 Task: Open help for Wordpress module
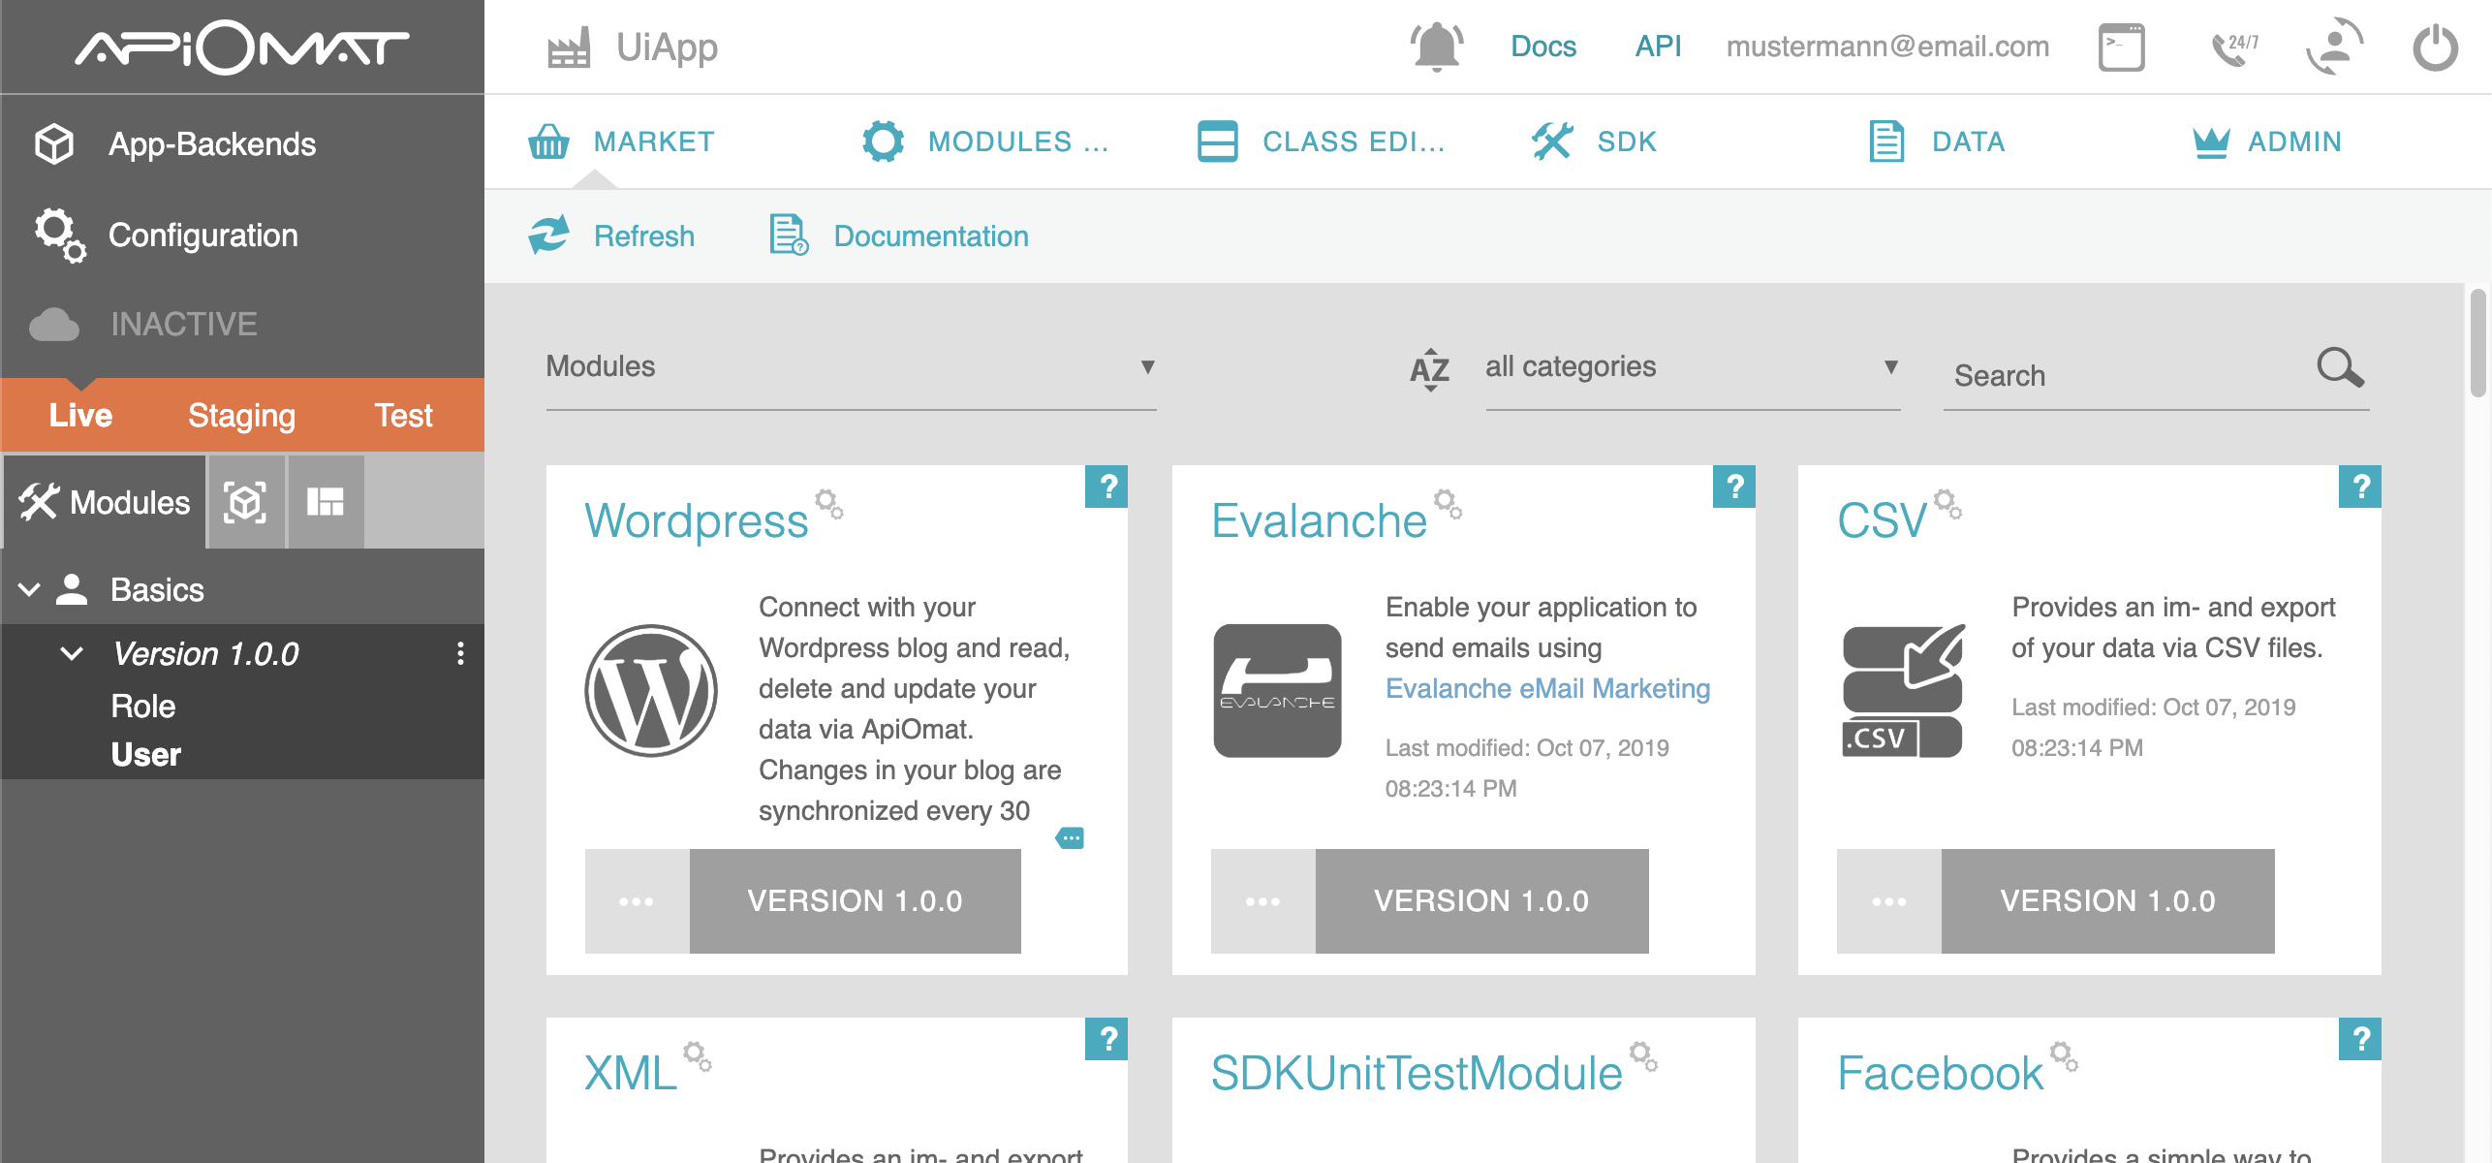coord(1106,487)
